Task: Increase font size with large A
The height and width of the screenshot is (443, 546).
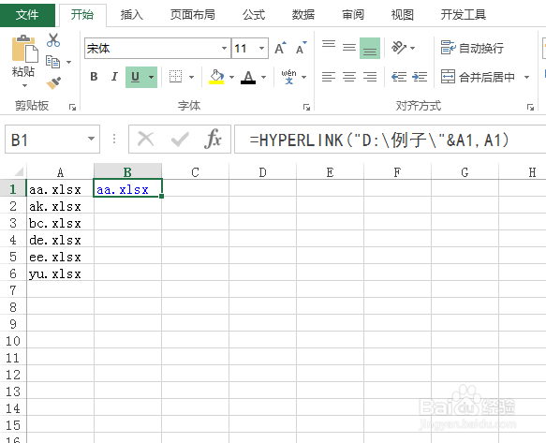Action: 280,48
